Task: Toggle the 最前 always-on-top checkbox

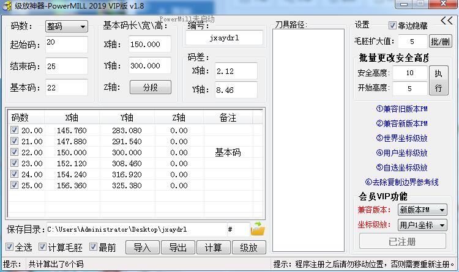Action: (94, 247)
